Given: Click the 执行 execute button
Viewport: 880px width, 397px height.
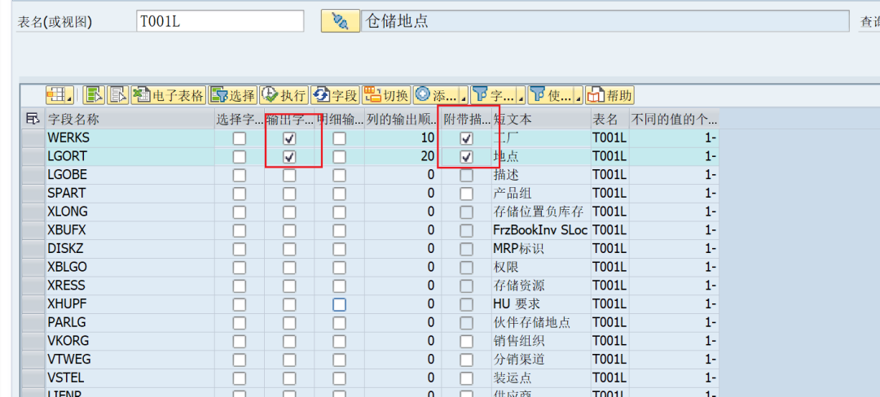Looking at the screenshot, I should point(284,95).
